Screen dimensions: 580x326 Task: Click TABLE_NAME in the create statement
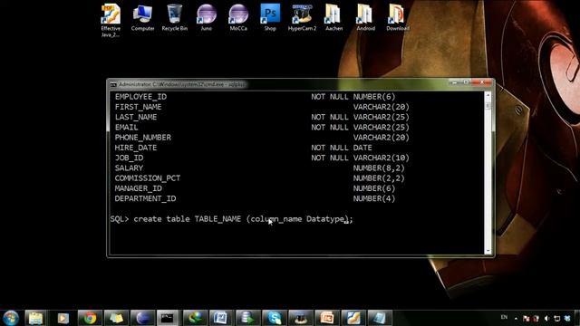pos(217,219)
